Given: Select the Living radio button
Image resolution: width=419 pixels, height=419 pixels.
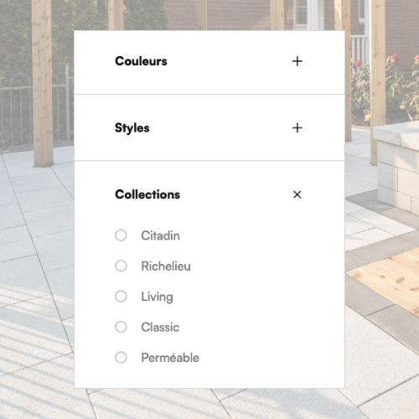Looking at the screenshot, I should pos(121,297).
